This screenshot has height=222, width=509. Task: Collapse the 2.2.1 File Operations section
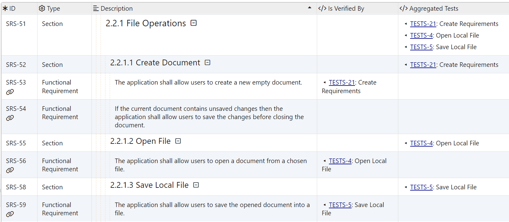(x=194, y=23)
